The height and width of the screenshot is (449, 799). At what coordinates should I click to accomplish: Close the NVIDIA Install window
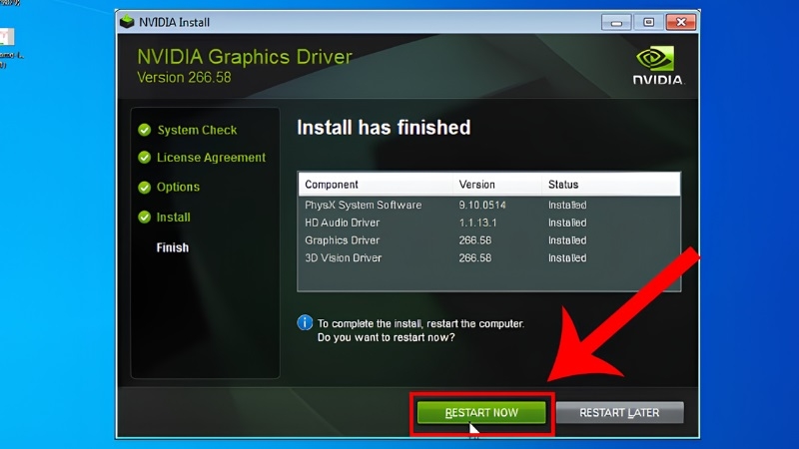[x=681, y=22]
